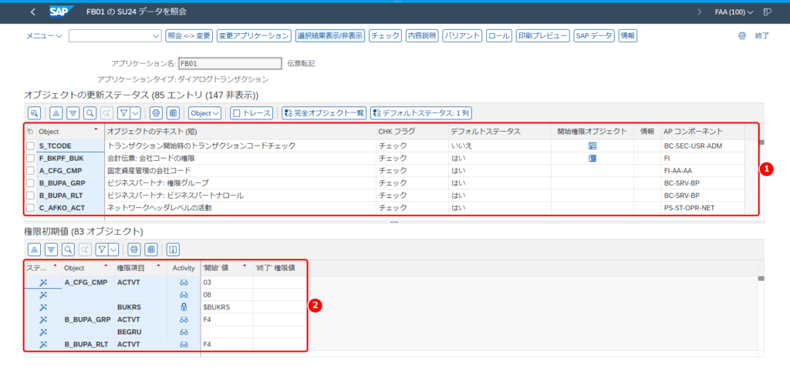790x378 pixels.
Task: Select the S_TCODE row checkbox
Action: click(31, 146)
